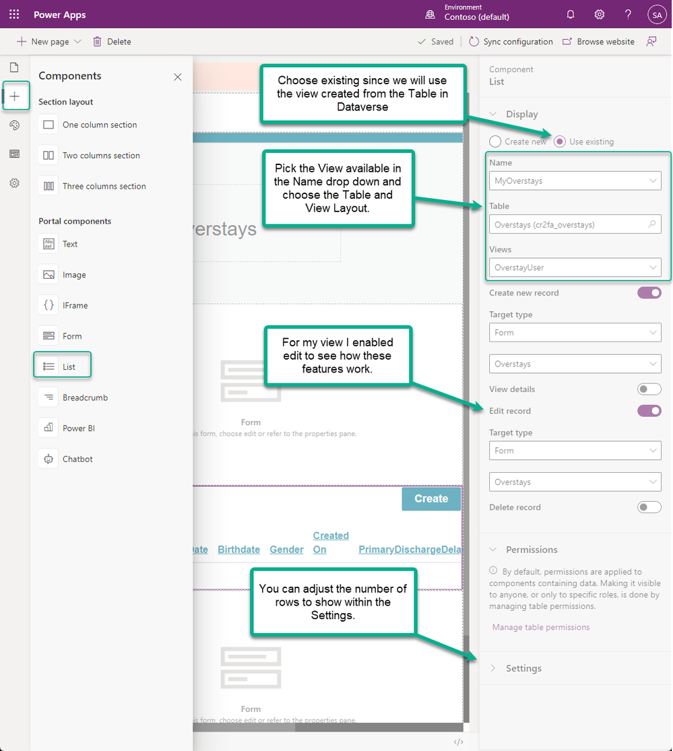This screenshot has height=751, width=673.
Task: Open the Name dropdown showing MyOverstays
Action: 575,181
